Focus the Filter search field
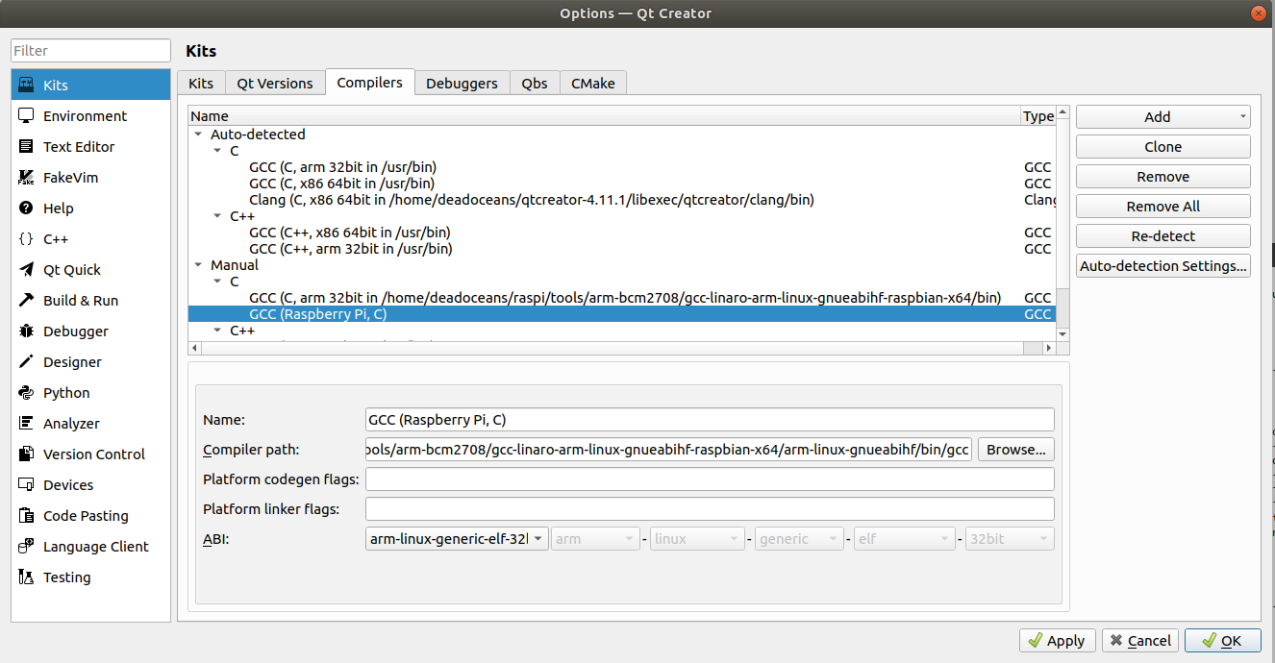Viewport: 1275px width, 663px height. [90, 51]
